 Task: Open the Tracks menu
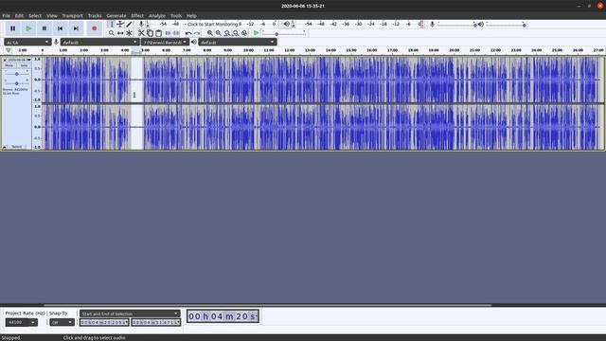click(95, 16)
